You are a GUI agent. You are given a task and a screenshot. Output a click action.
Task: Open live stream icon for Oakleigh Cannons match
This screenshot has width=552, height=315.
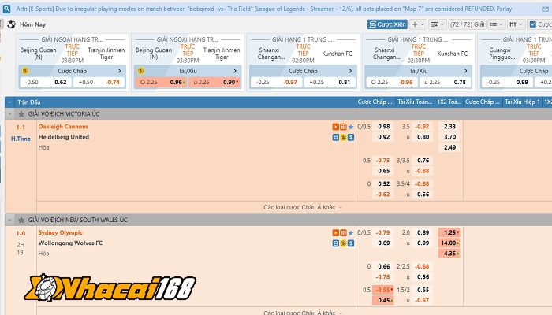(335, 127)
